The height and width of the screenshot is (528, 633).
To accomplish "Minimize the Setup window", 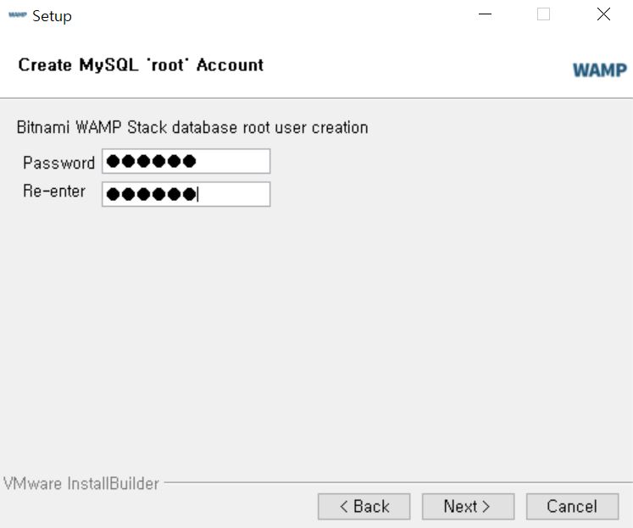I will (x=485, y=14).
